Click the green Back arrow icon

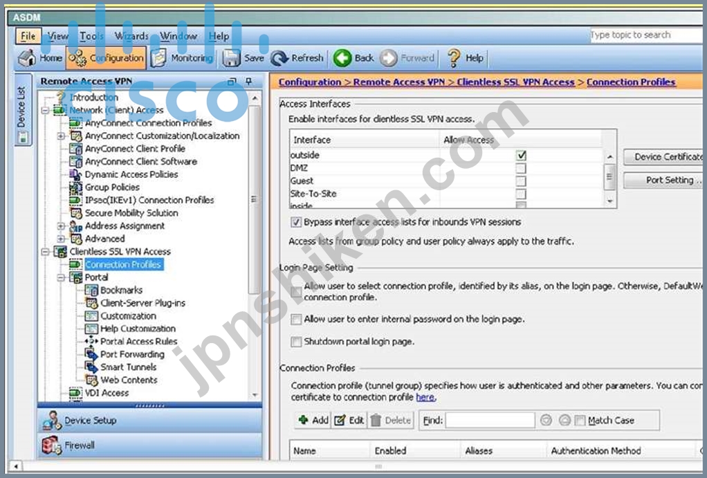(342, 57)
